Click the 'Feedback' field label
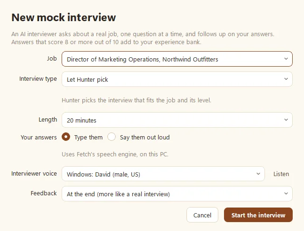Image resolution: width=304 pixels, height=231 pixels. point(44,193)
